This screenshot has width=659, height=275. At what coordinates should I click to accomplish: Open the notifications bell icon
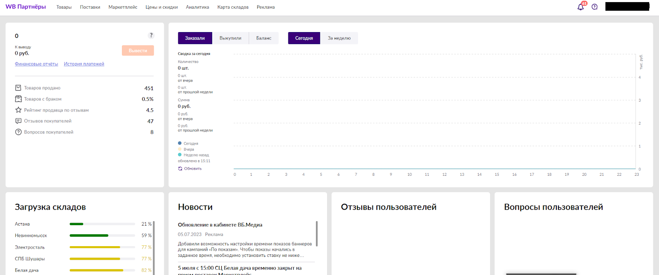[581, 7]
